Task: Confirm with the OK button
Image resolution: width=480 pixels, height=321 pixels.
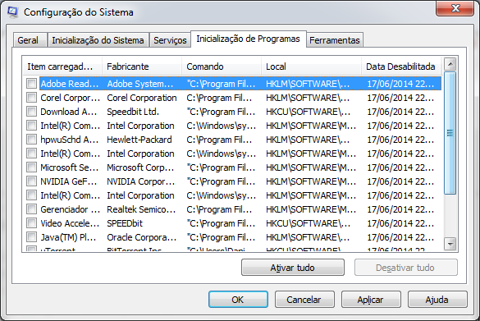Action: [238, 300]
